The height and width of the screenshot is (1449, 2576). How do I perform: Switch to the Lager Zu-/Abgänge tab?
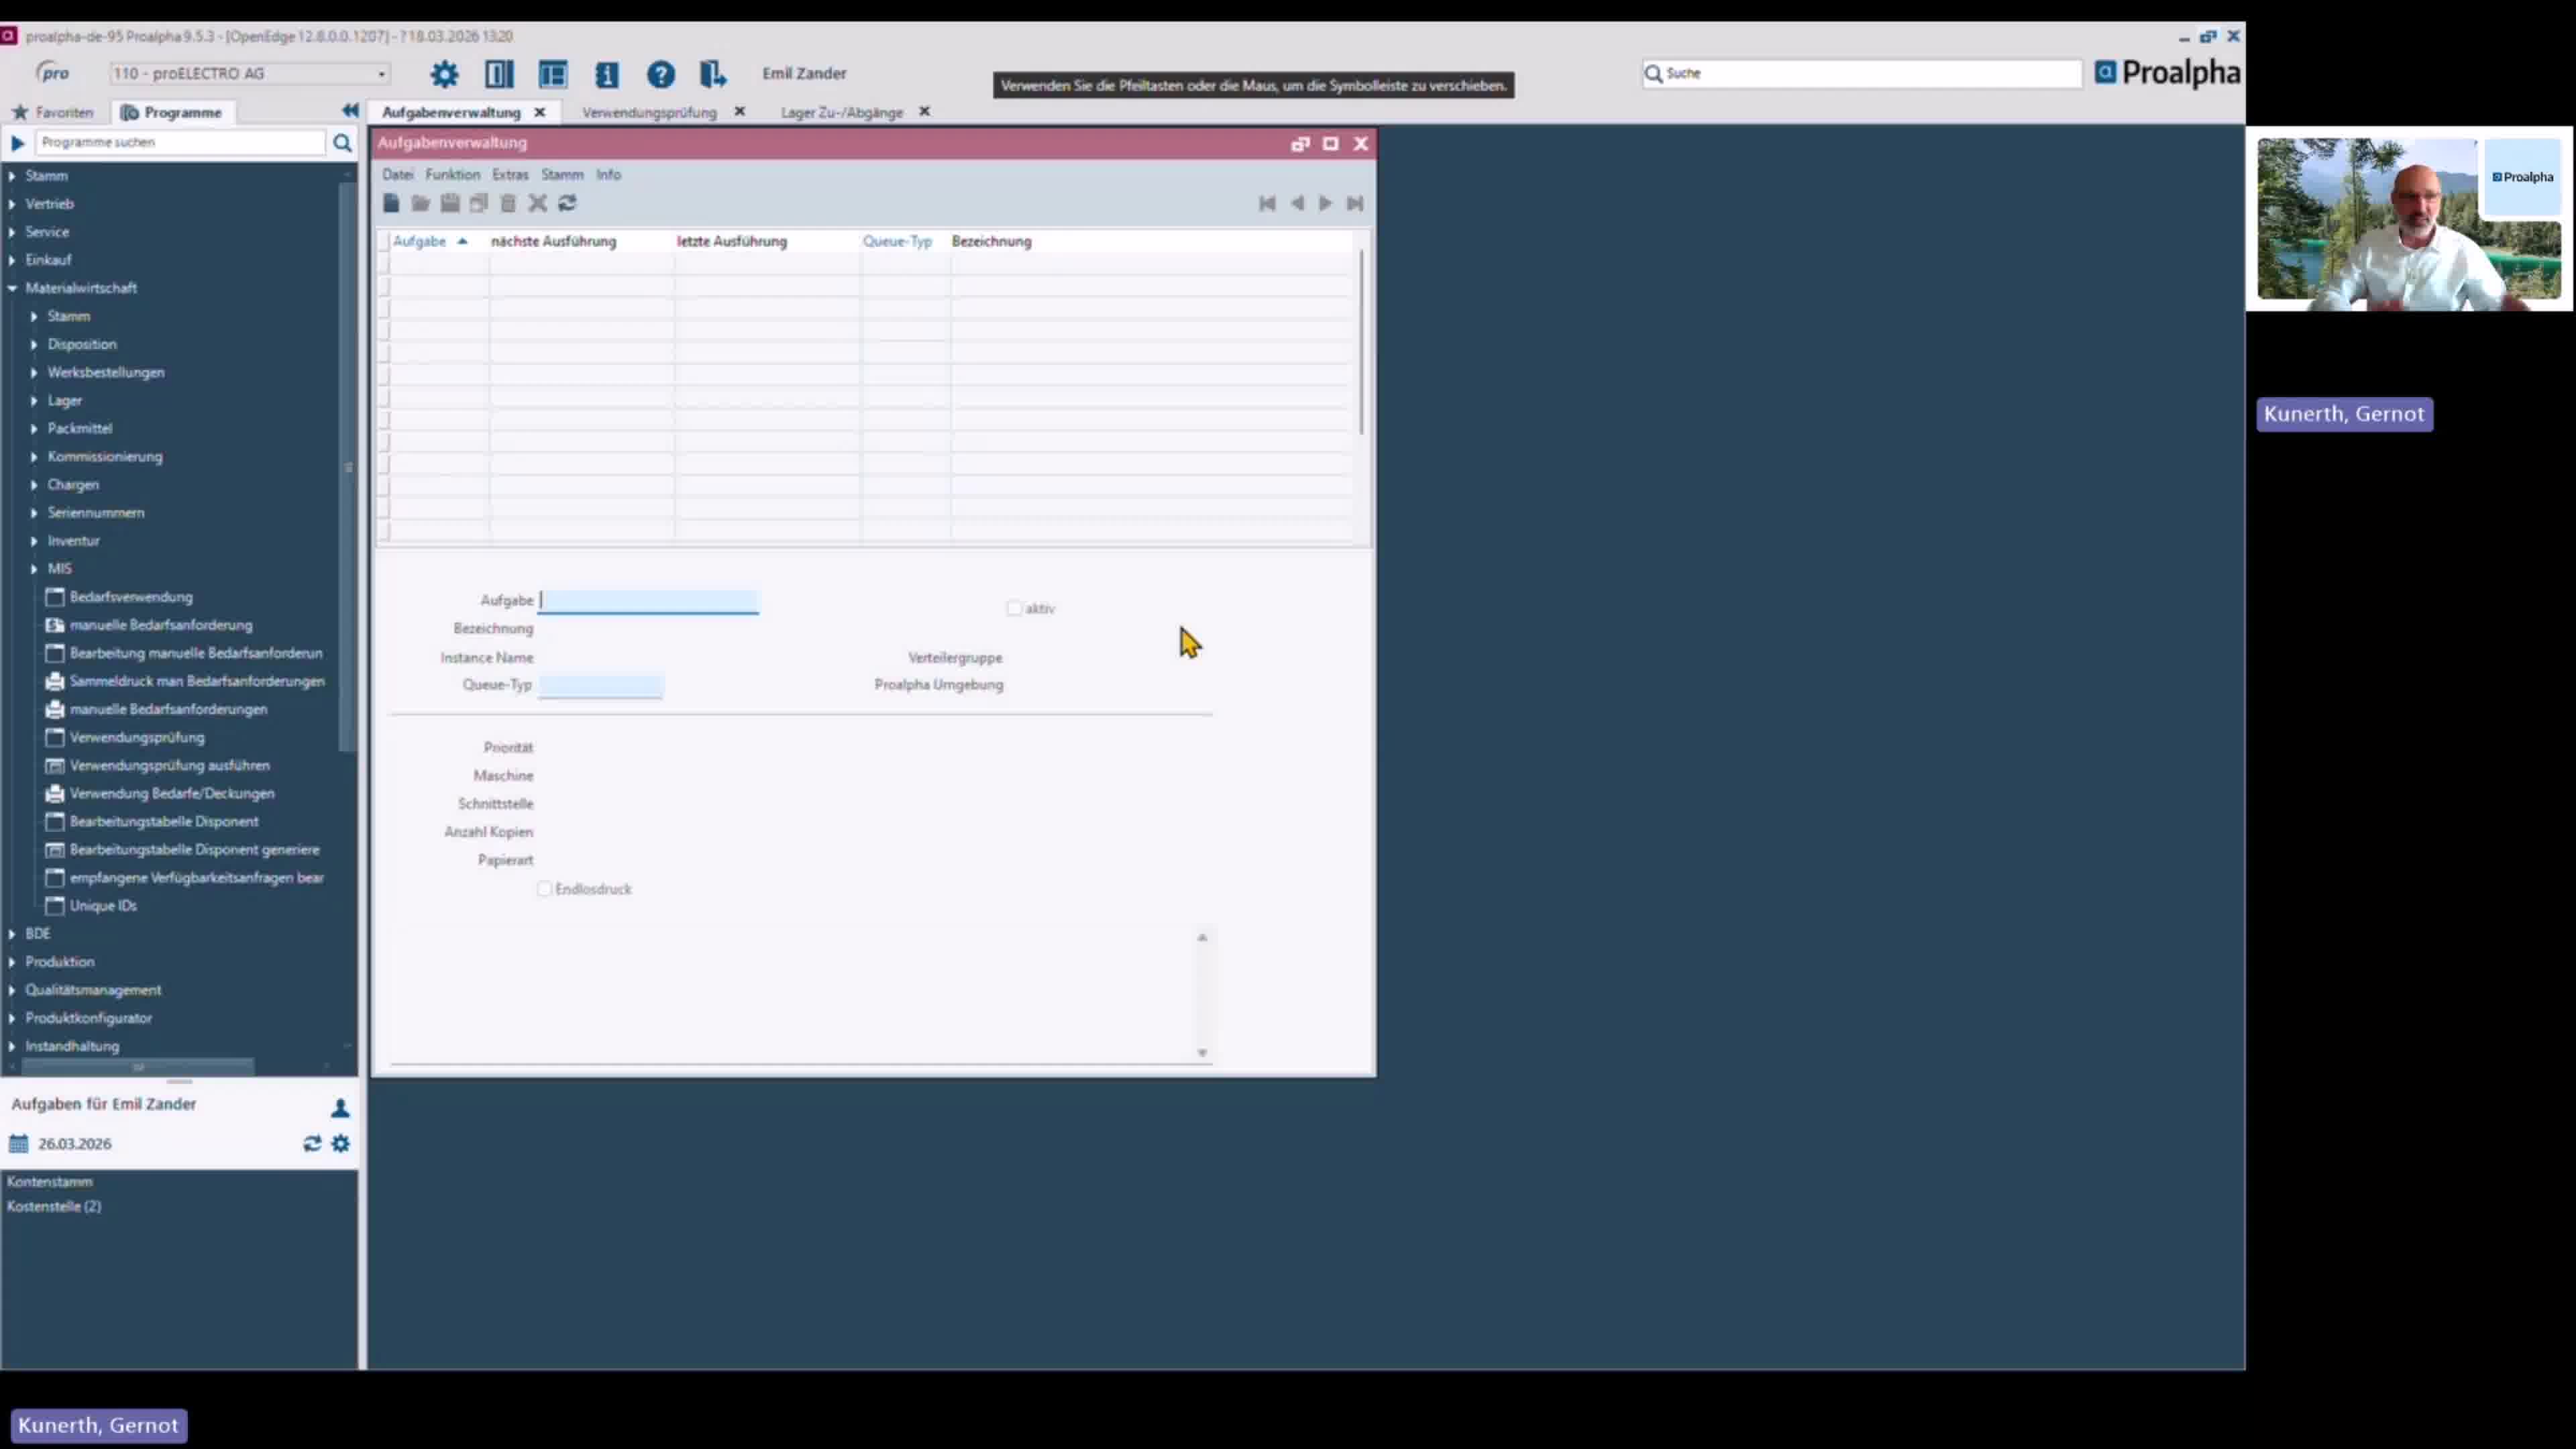click(841, 112)
